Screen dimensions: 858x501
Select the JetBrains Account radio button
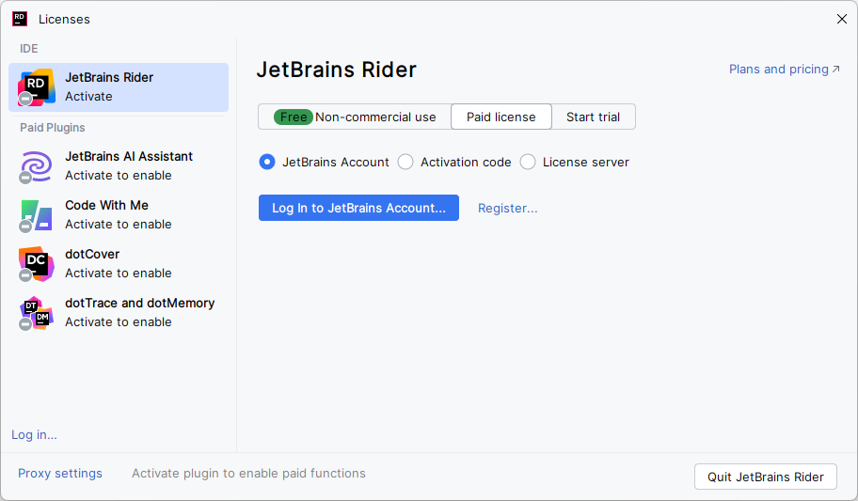[x=267, y=162]
